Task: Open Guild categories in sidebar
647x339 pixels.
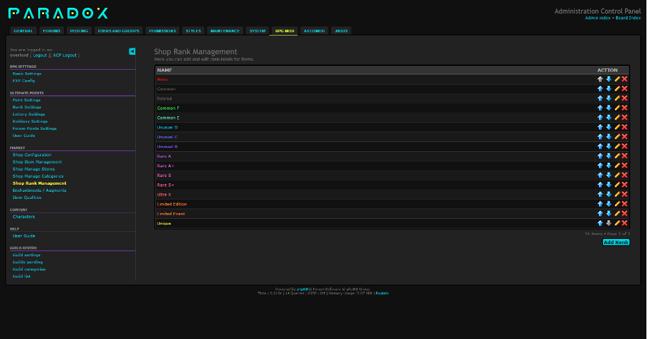Action: pyautogui.click(x=30, y=269)
